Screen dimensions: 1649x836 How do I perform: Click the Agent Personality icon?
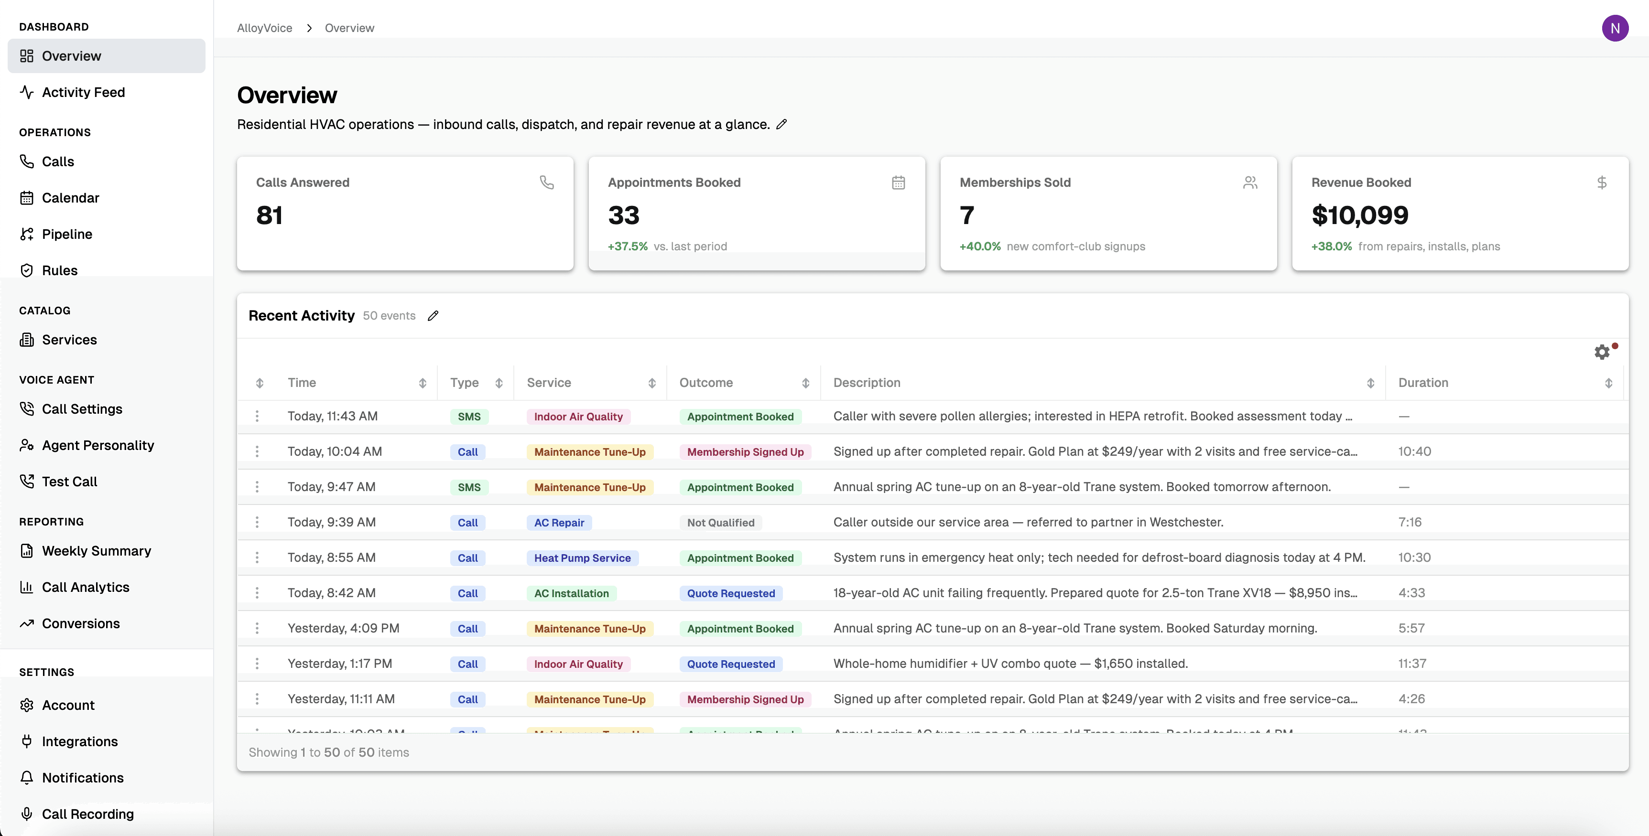tap(26, 445)
